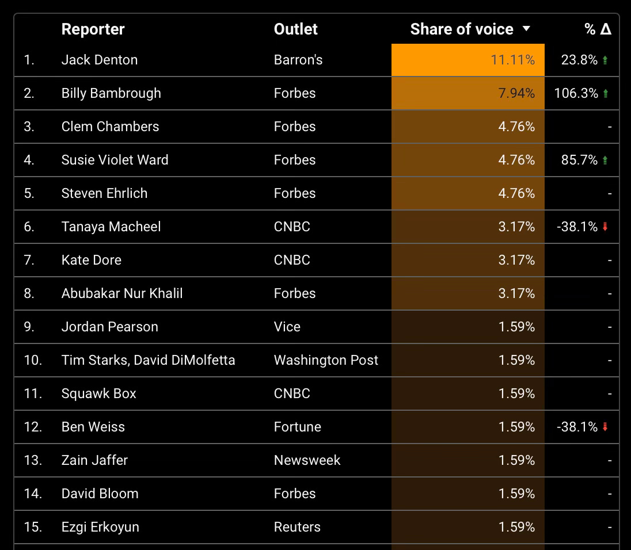Screen dimensions: 631x550
Task: Select the Jack Denton reporter name
Action: (x=100, y=60)
